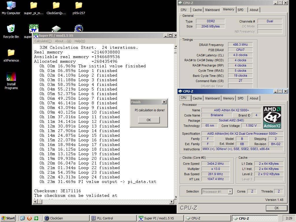The image size is (296, 222).
Task: Click the orange quick launch icon
Action: (29, 218)
